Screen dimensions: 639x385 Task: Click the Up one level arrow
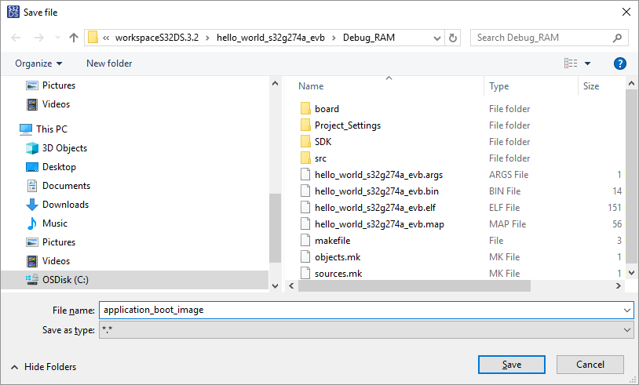(74, 38)
